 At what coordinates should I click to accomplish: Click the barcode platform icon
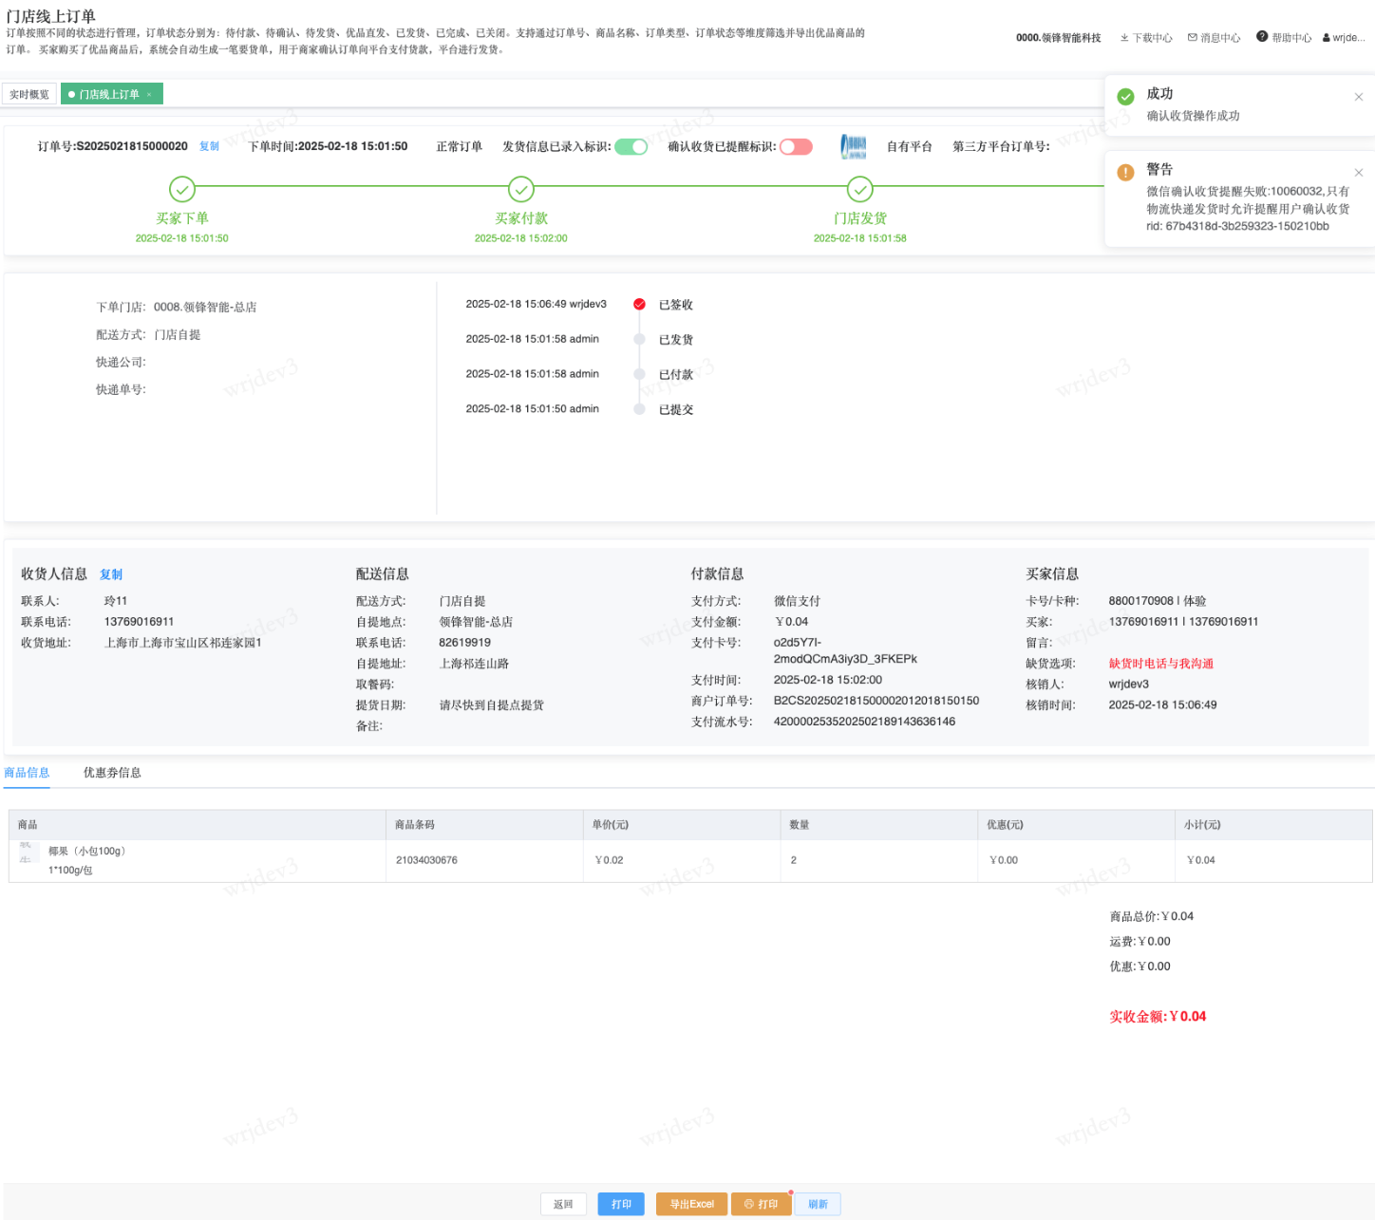tap(853, 146)
